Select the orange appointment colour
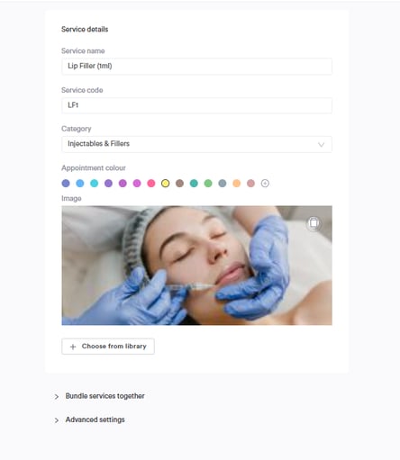The width and height of the screenshot is (400, 460). [237, 184]
